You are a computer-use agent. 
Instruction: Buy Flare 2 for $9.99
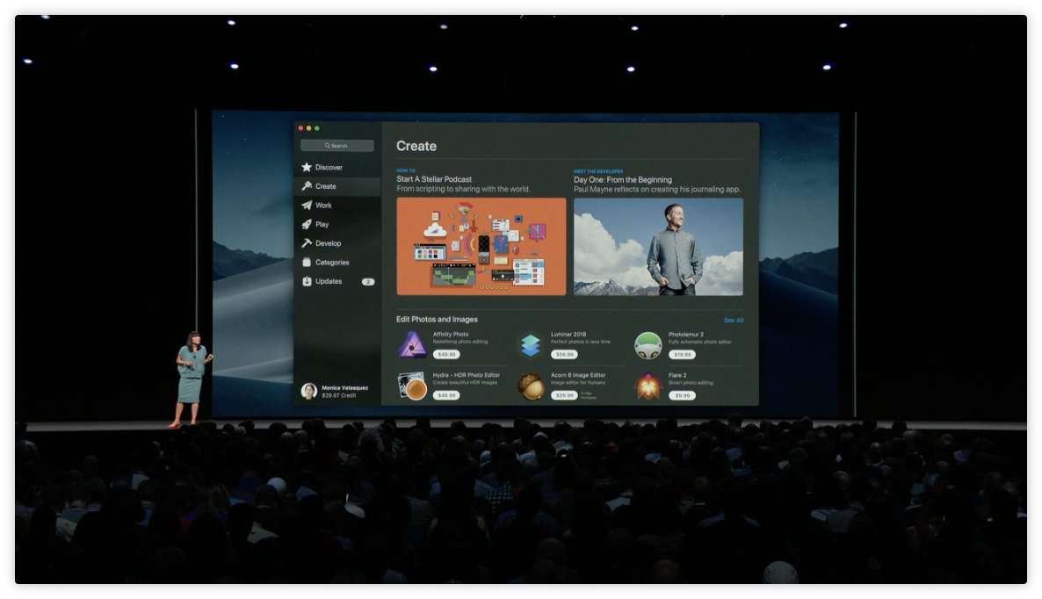coord(682,395)
